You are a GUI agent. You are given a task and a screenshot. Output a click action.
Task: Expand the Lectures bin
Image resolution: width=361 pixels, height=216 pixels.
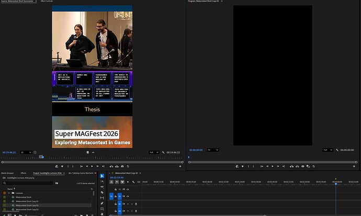9,193
